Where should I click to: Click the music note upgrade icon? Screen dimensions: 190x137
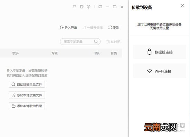(x=84, y=28)
